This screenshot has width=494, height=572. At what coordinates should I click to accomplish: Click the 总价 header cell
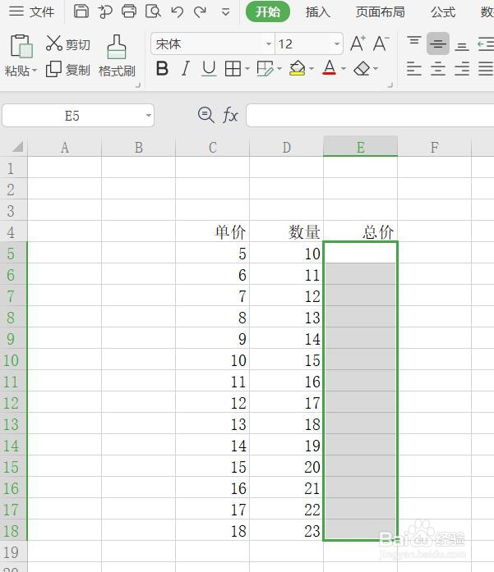(360, 231)
